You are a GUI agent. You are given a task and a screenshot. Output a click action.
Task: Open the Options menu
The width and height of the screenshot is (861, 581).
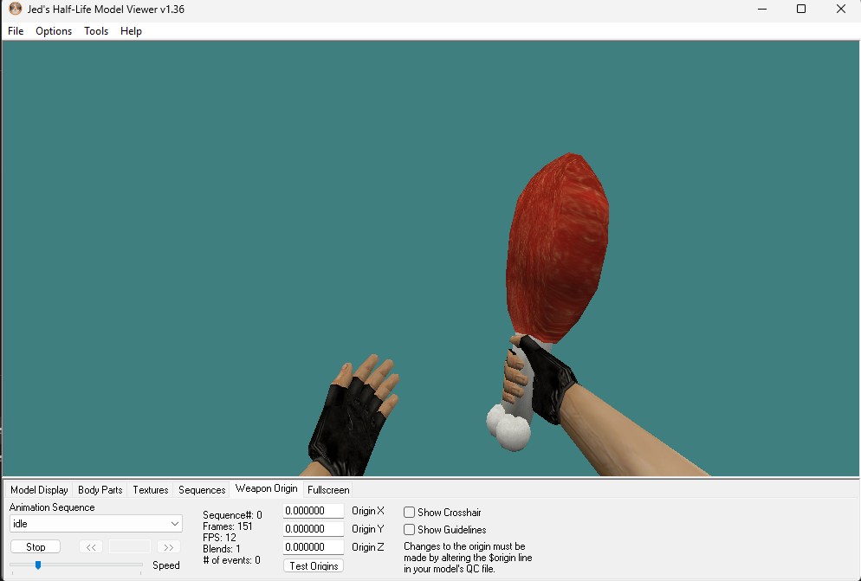[x=54, y=31]
